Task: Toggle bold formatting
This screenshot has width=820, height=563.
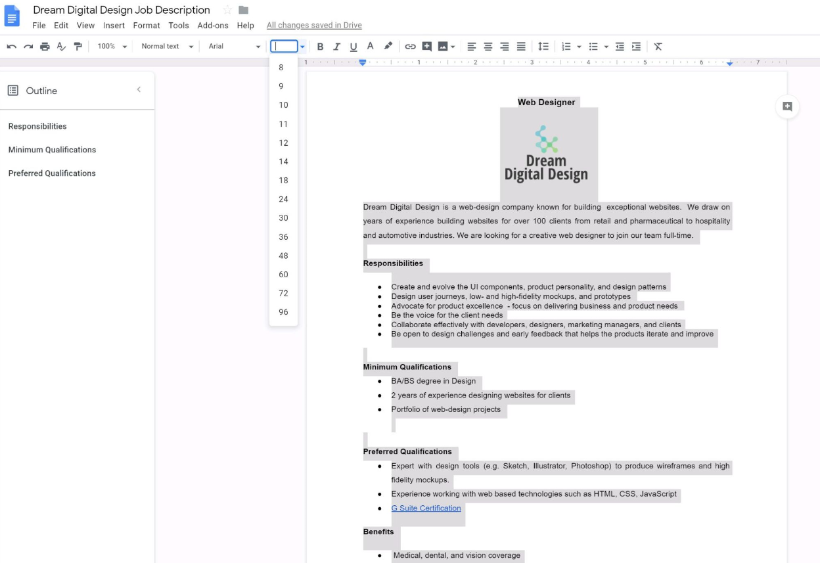Action: pyautogui.click(x=320, y=47)
